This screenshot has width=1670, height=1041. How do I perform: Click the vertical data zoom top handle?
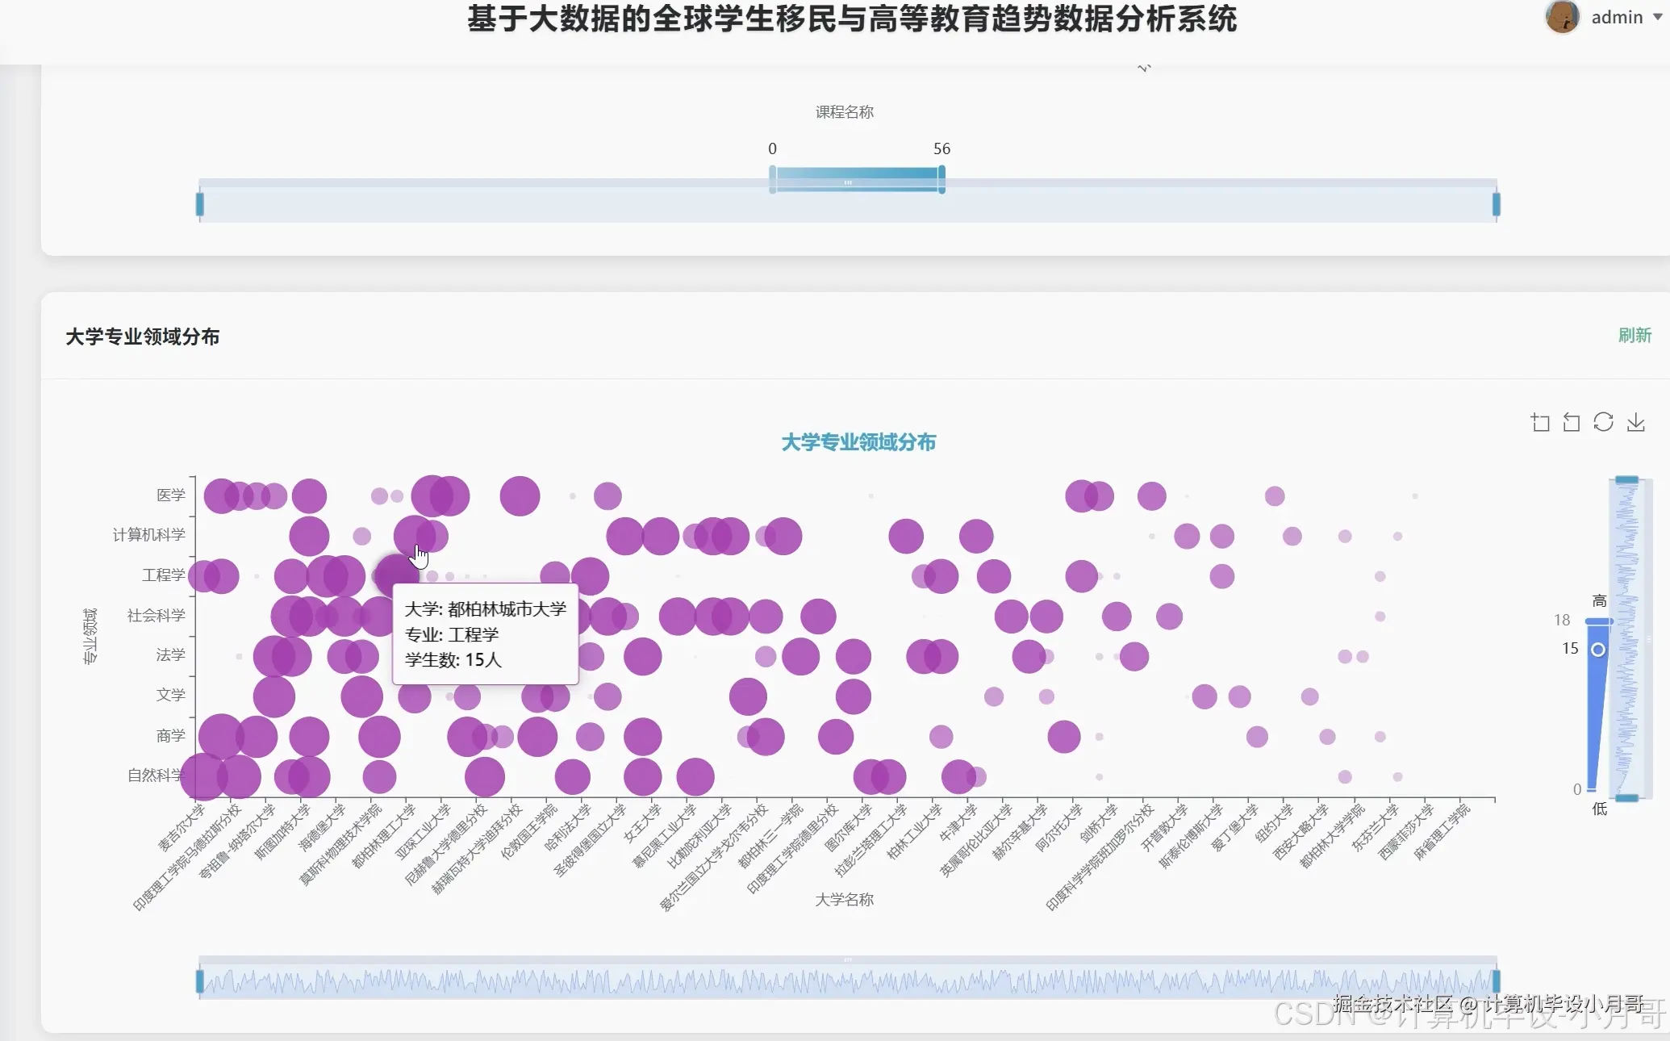point(1626,480)
